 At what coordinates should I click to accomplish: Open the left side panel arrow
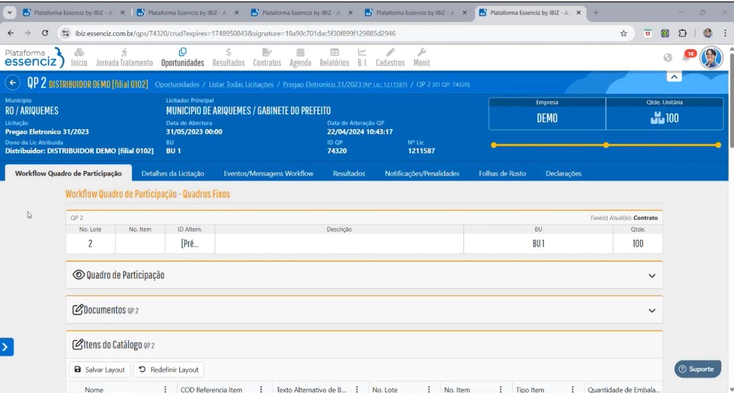click(x=7, y=347)
